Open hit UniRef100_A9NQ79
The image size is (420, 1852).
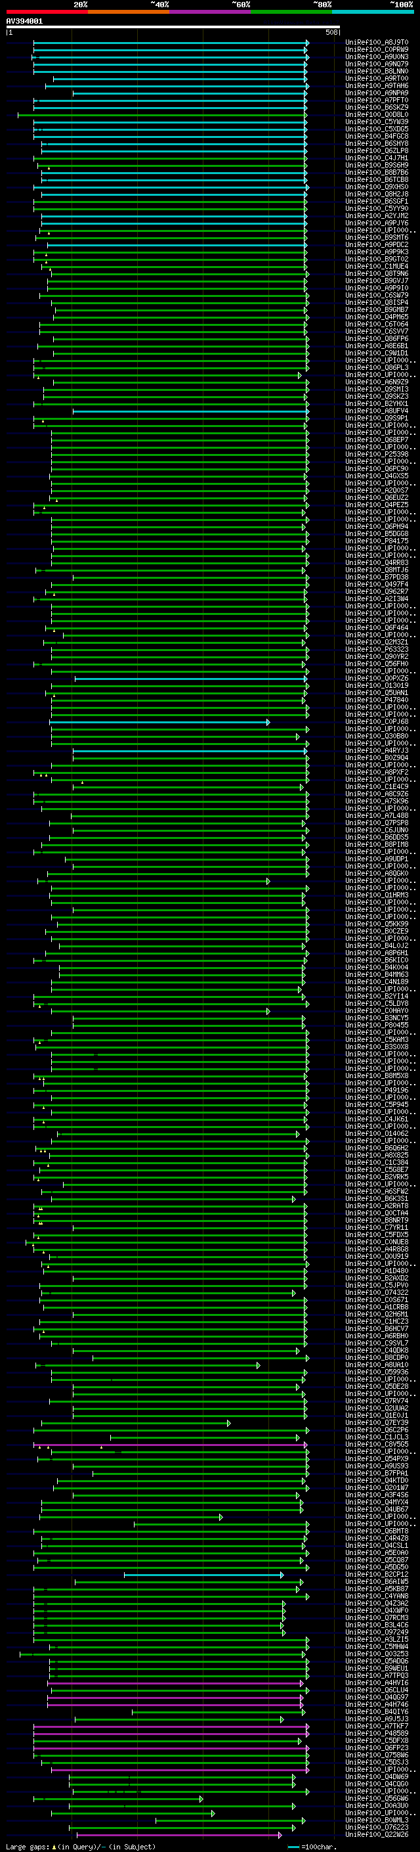tap(377, 64)
